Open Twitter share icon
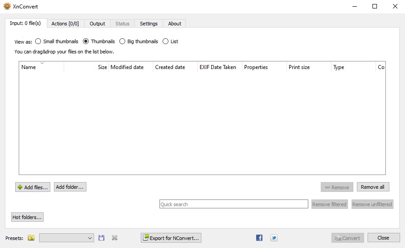The image size is (405, 248). pyautogui.click(x=274, y=238)
